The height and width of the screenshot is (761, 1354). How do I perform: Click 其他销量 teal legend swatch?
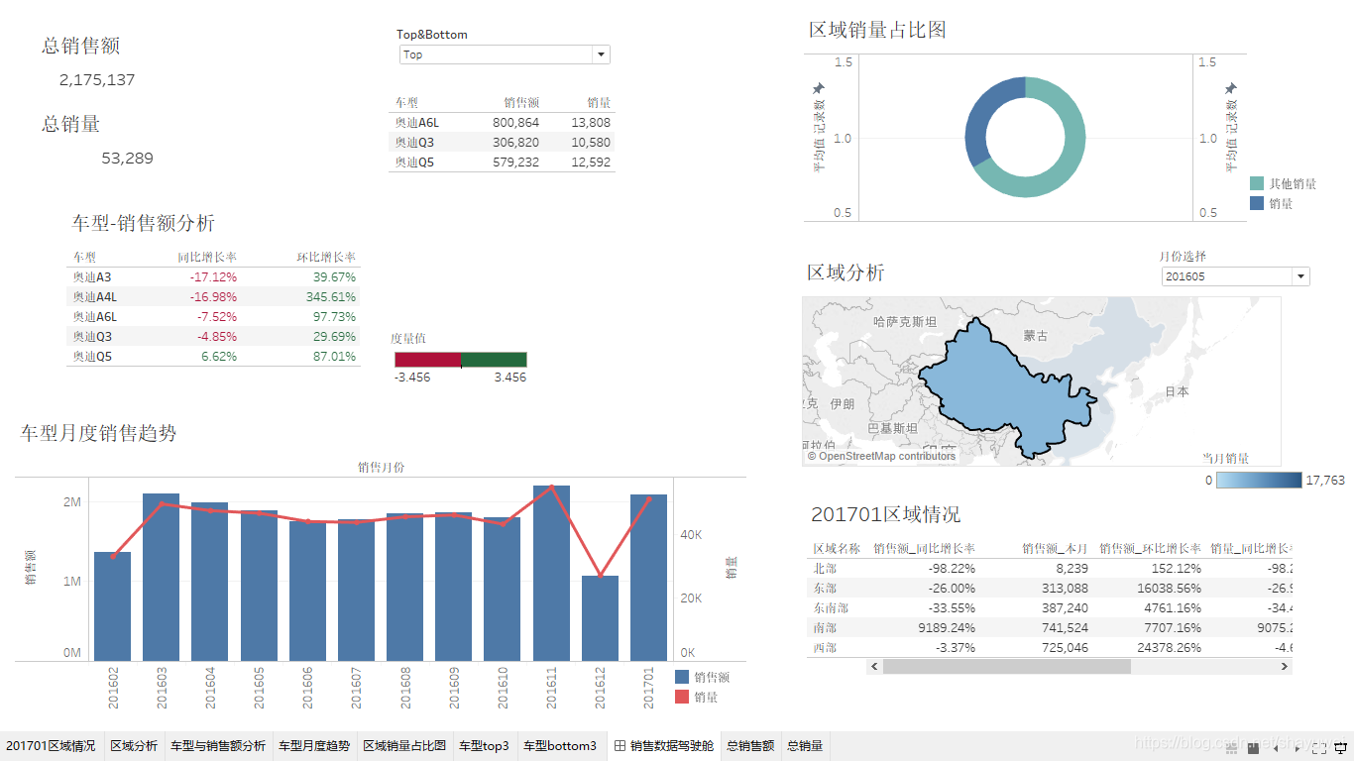[x=1257, y=183]
